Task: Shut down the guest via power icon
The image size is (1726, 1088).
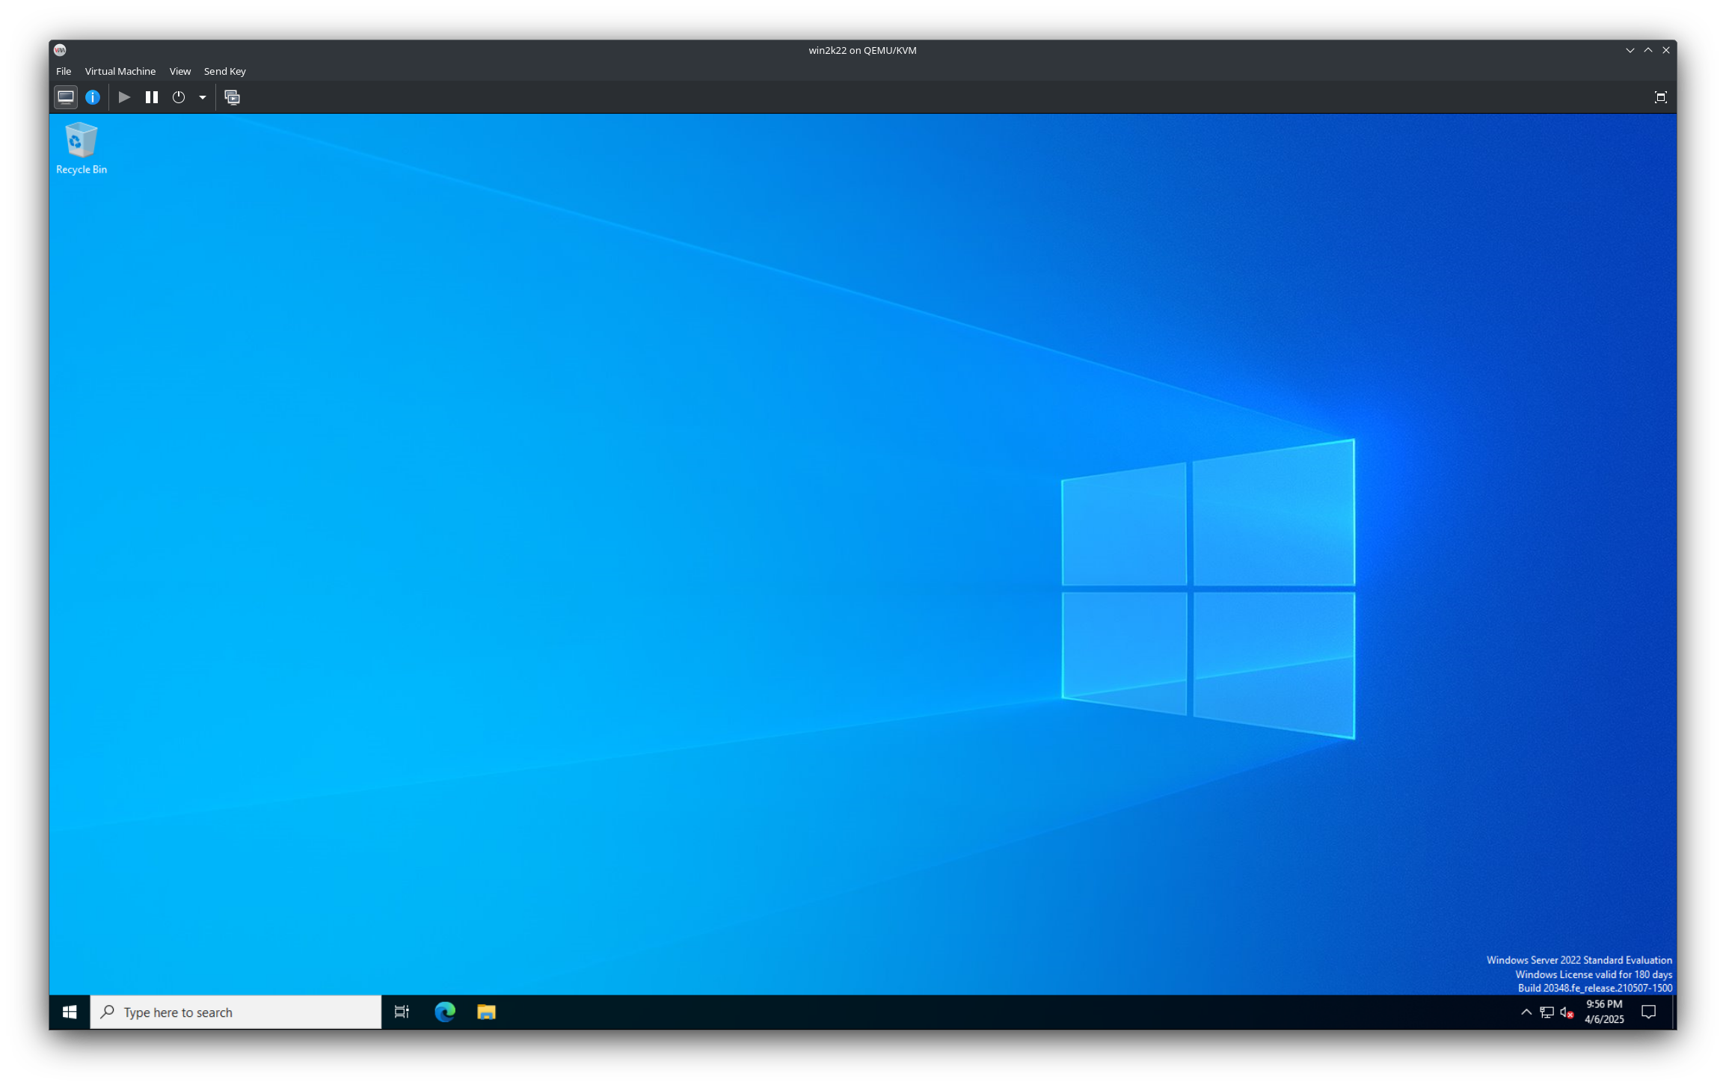Action: [x=178, y=97]
